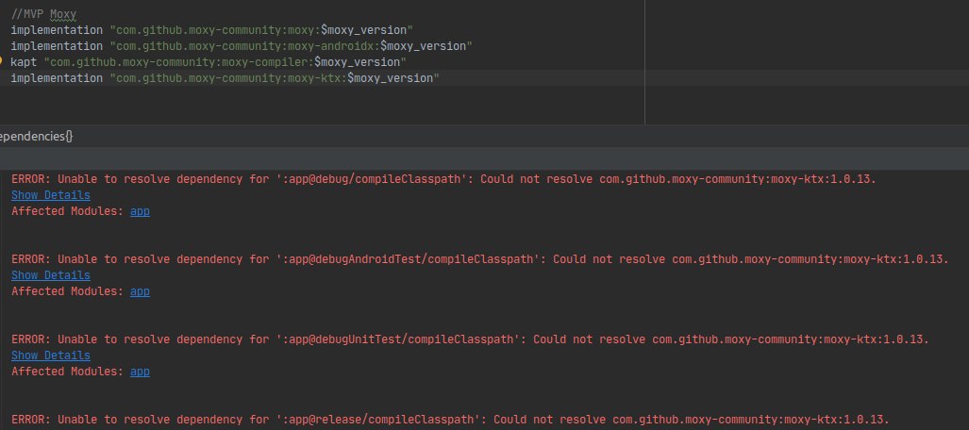Open Show Details for the app@debug/compileClasspath error
The height and width of the screenshot is (430, 969).
coord(51,195)
